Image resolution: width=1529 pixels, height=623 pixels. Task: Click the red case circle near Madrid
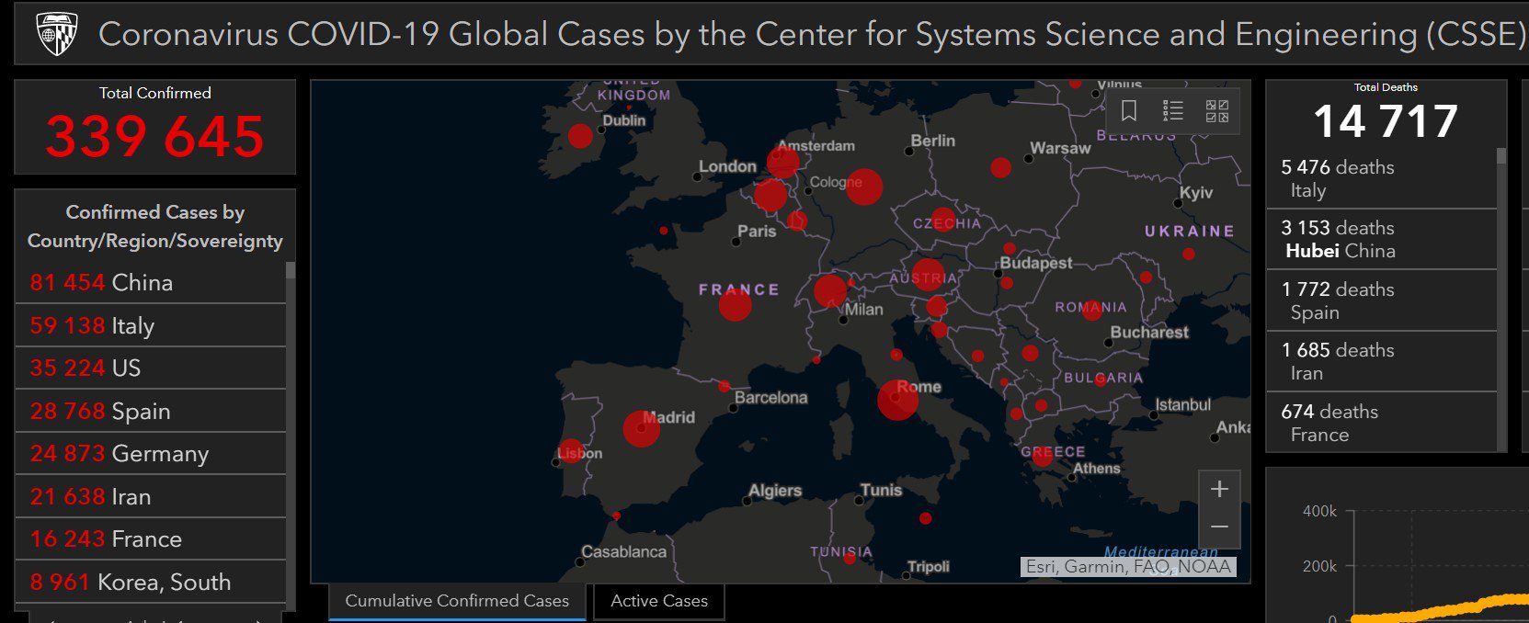(641, 428)
